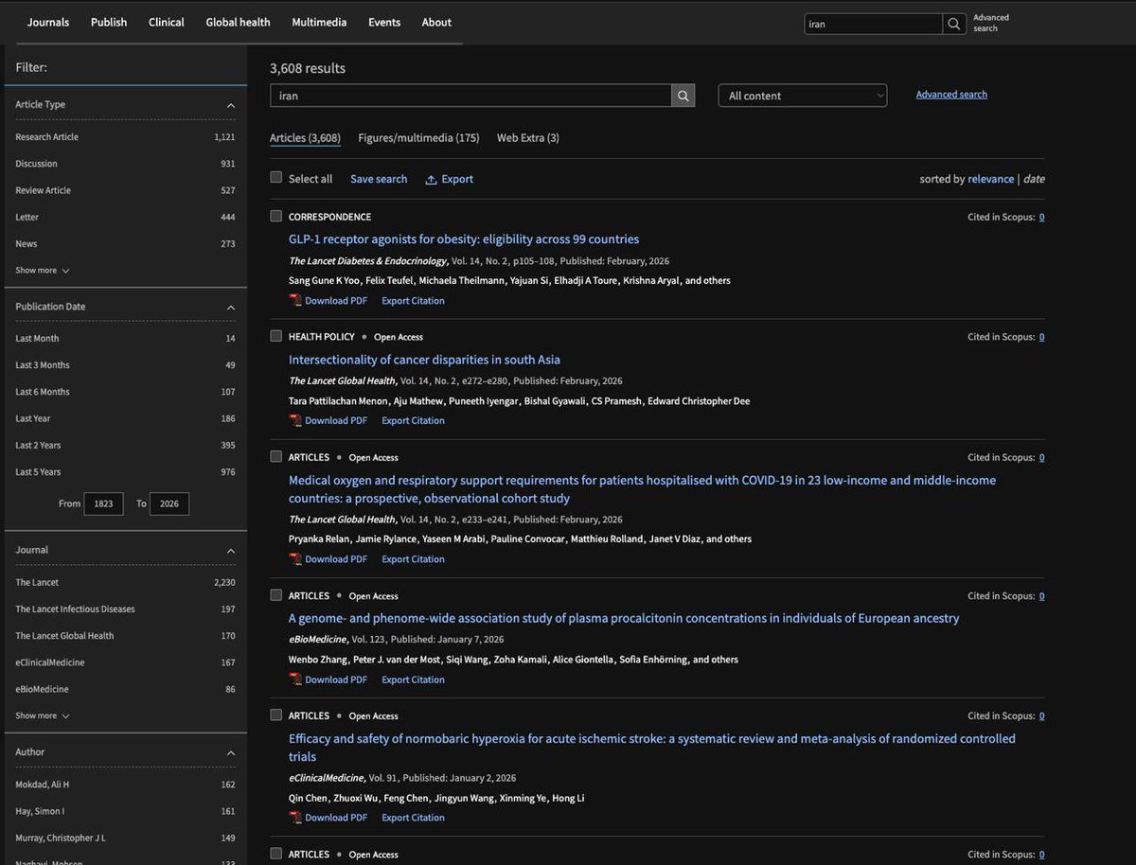Open the Global health menu
Screen dimensions: 1136x865
tap(238, 23)
